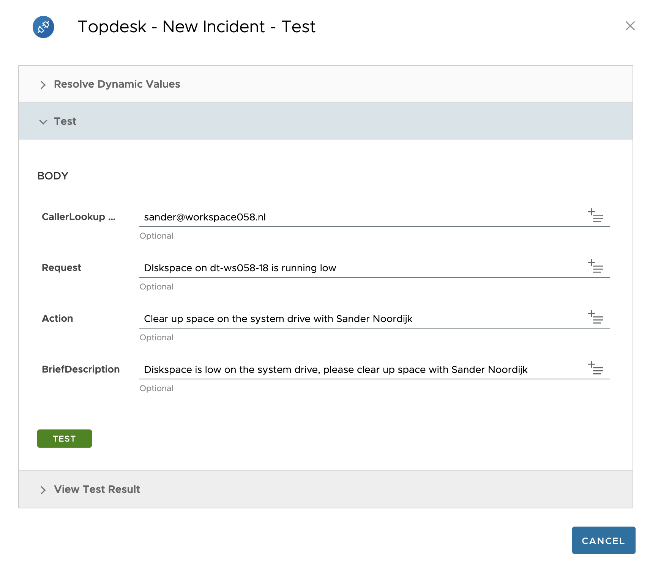
Task: Click the BODY section label
Action: 53,175
